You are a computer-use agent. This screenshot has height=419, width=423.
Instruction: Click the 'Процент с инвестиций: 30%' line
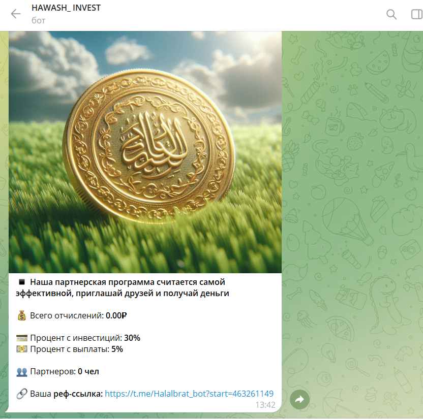click(85, 338)
